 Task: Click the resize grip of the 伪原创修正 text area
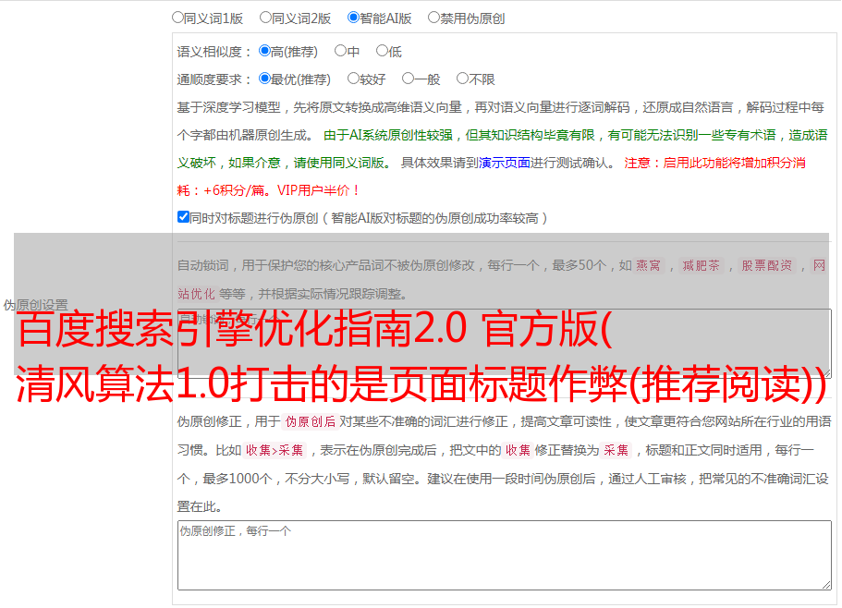pyautogui.click(x=826, y=586)
